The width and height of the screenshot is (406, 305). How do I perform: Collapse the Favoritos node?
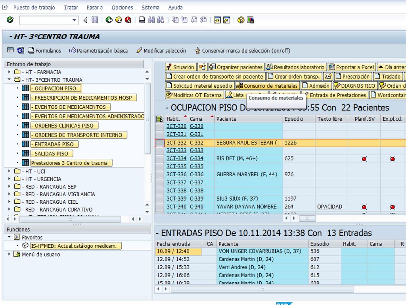click(x=9, y=237)
